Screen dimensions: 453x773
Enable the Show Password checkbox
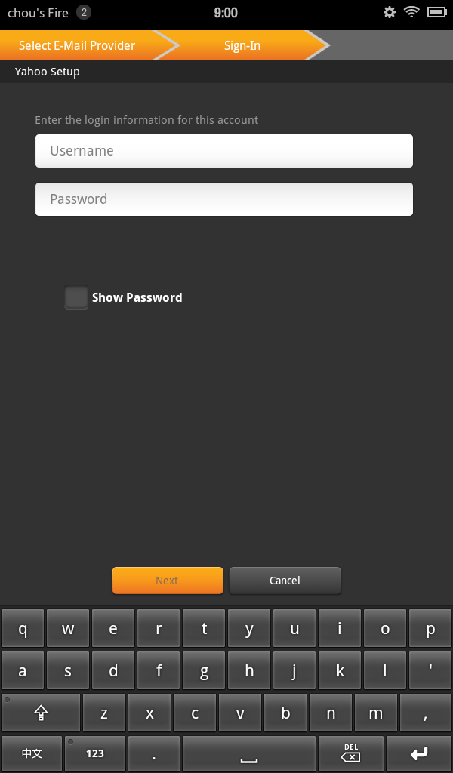(76, 297)
